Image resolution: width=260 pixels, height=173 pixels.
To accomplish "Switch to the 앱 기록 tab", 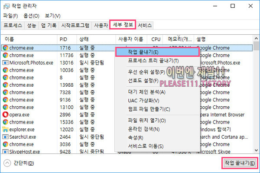I will 49,26.
